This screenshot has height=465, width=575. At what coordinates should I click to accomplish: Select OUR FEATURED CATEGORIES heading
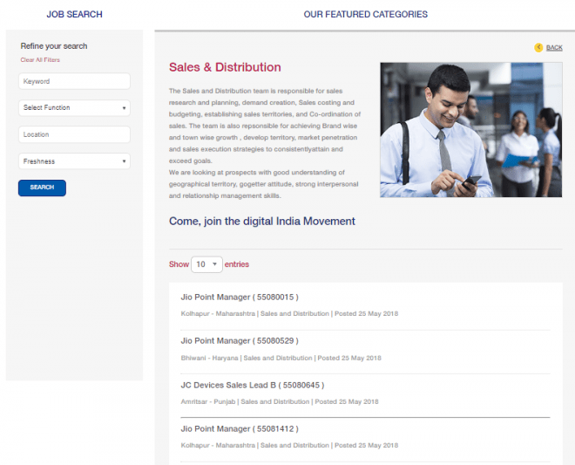point(366,14)
